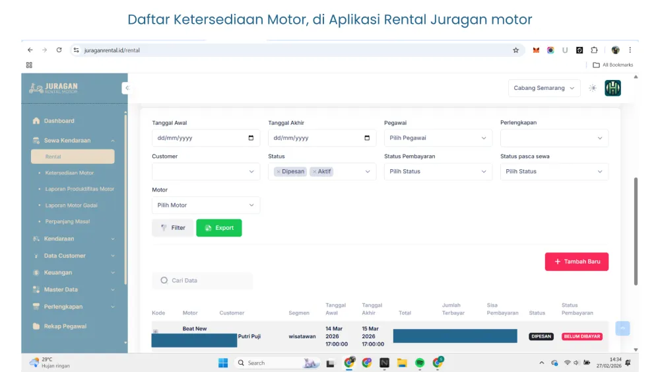Open the browser extensions puzzle icon
This screenshot has width=660, height=372.
click(594, 50)
